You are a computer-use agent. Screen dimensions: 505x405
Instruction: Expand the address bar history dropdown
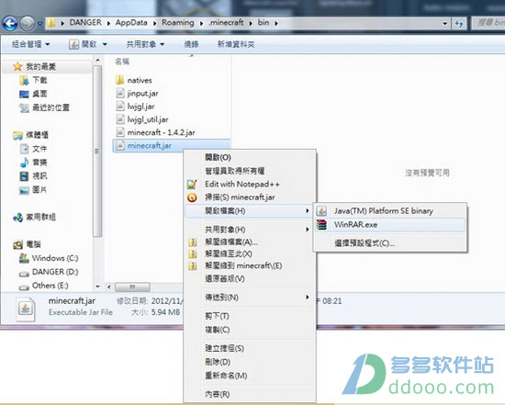444,23
